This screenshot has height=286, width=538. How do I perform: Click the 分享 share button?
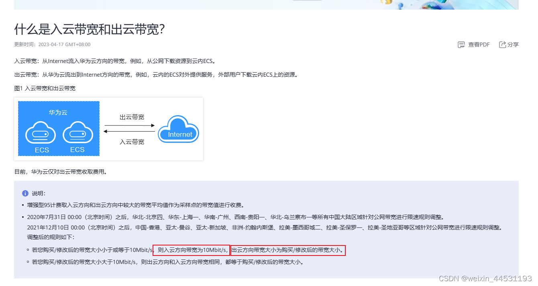point(509,45)
